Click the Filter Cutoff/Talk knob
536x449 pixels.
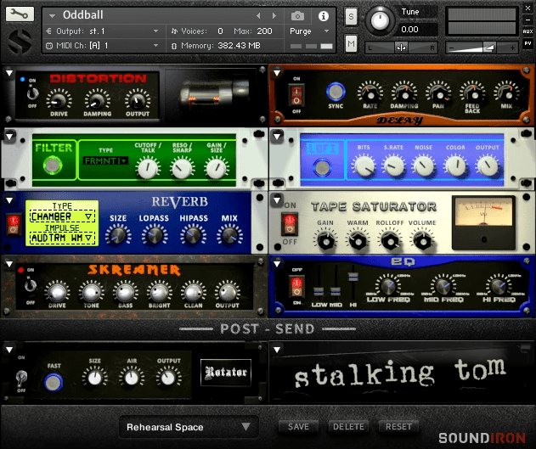pyautogui.click(x=148, y=168)
